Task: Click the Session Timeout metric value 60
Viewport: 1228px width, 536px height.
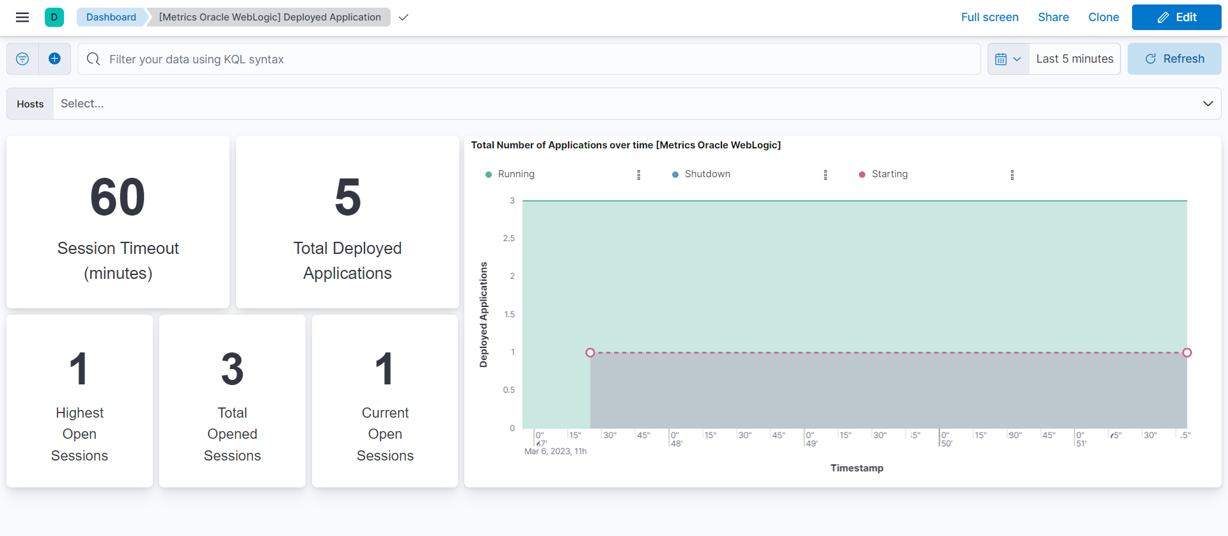Action: point(118,197)
